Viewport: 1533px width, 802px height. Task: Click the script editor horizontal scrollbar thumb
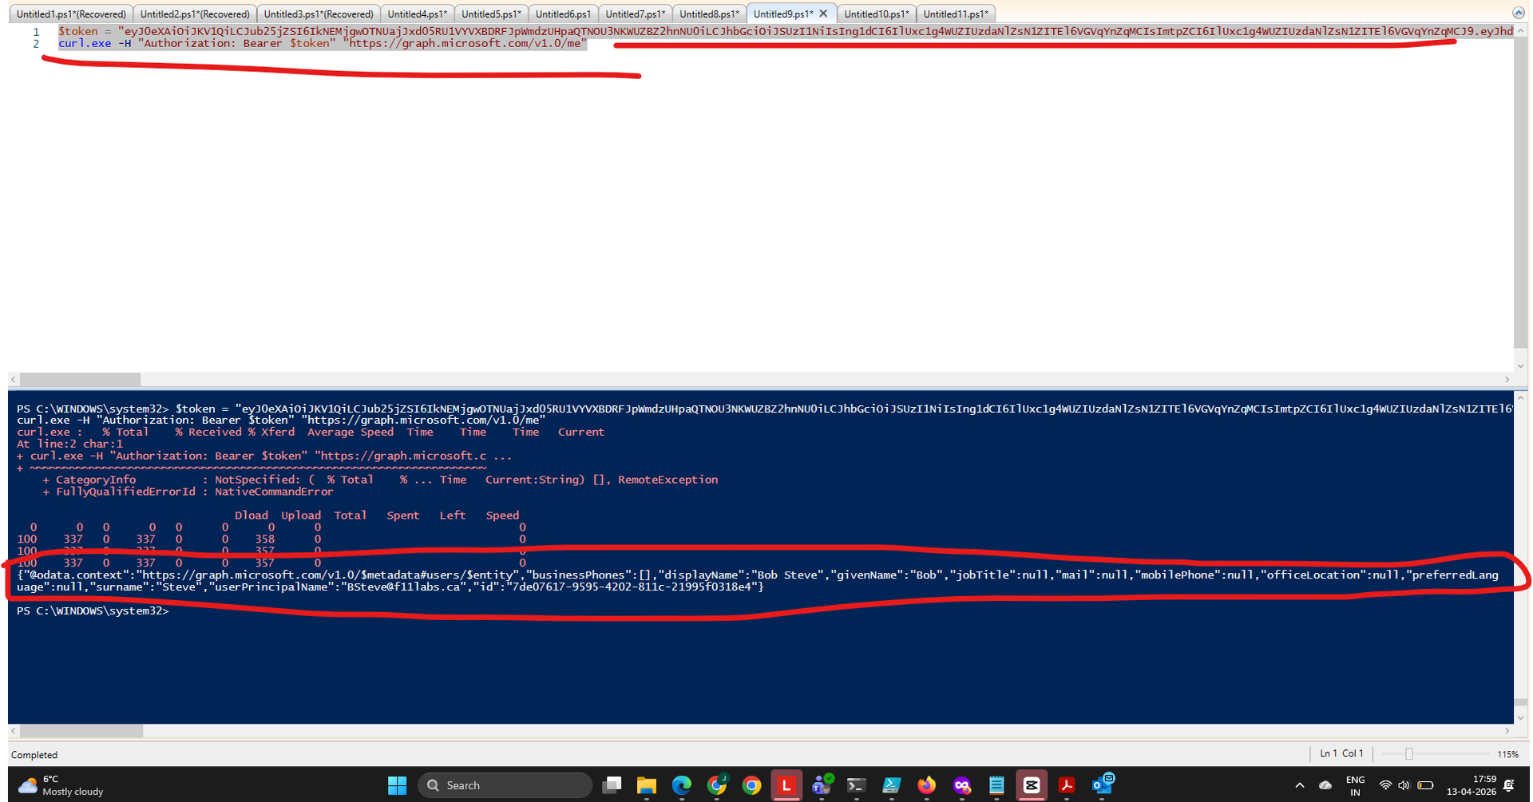[x=80, y=380]
